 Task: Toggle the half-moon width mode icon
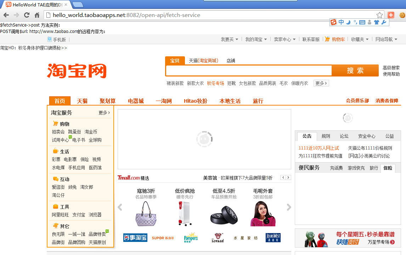coord(348,22)
